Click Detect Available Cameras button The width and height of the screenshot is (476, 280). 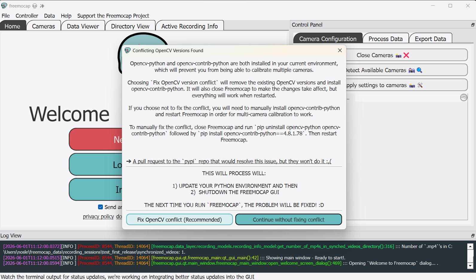pos(407,70)
